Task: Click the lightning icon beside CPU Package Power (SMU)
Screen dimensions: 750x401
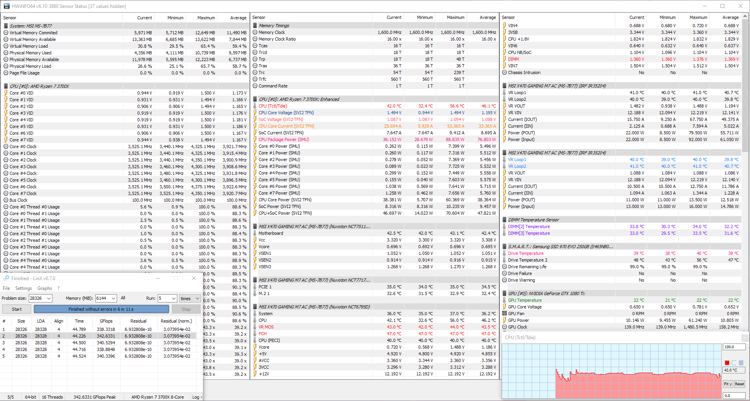Action: pyautogui.click(x=255, y=139)
